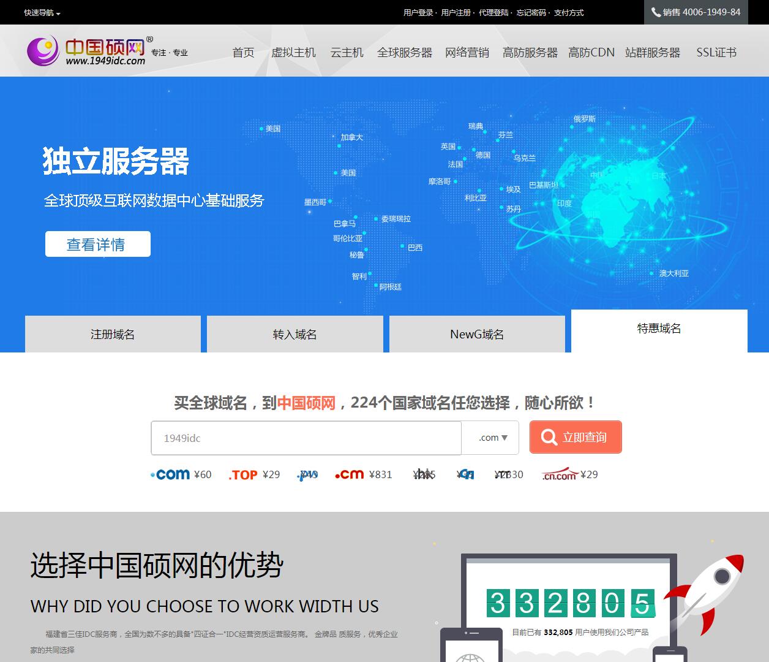Click 选择中国硕网的优势 heading
Image resolution: width=769 pixels, height=662 pixels.
pyautogui.click(x=157, y=565)
